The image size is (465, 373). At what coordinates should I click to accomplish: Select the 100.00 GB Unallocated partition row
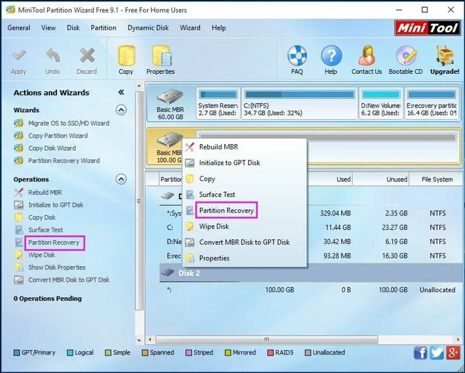(x=310, y=290)
